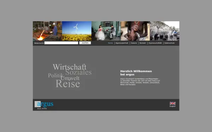Click the word Wirtschaft
The width and height of the screenshot is (212, 132).
(70, 67)
